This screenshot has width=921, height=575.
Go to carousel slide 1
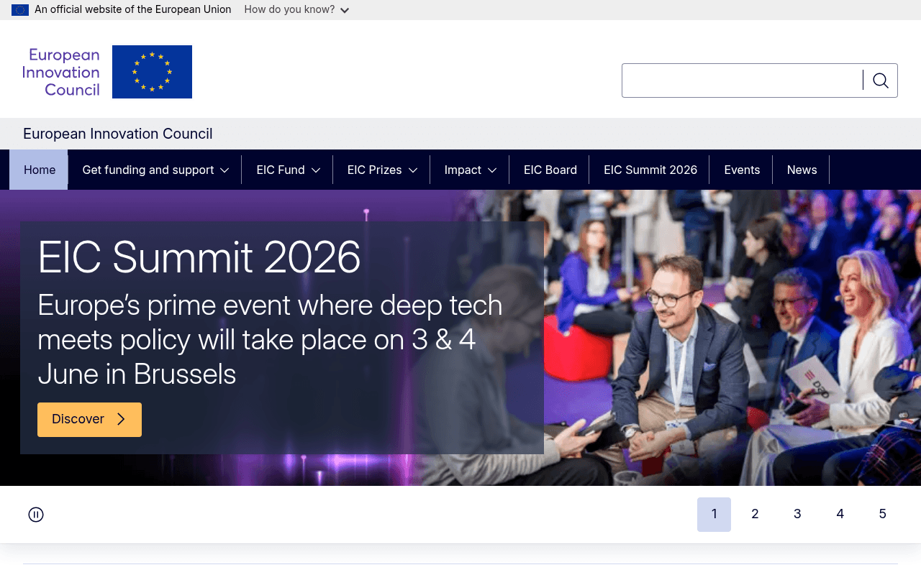click(714, 515)
